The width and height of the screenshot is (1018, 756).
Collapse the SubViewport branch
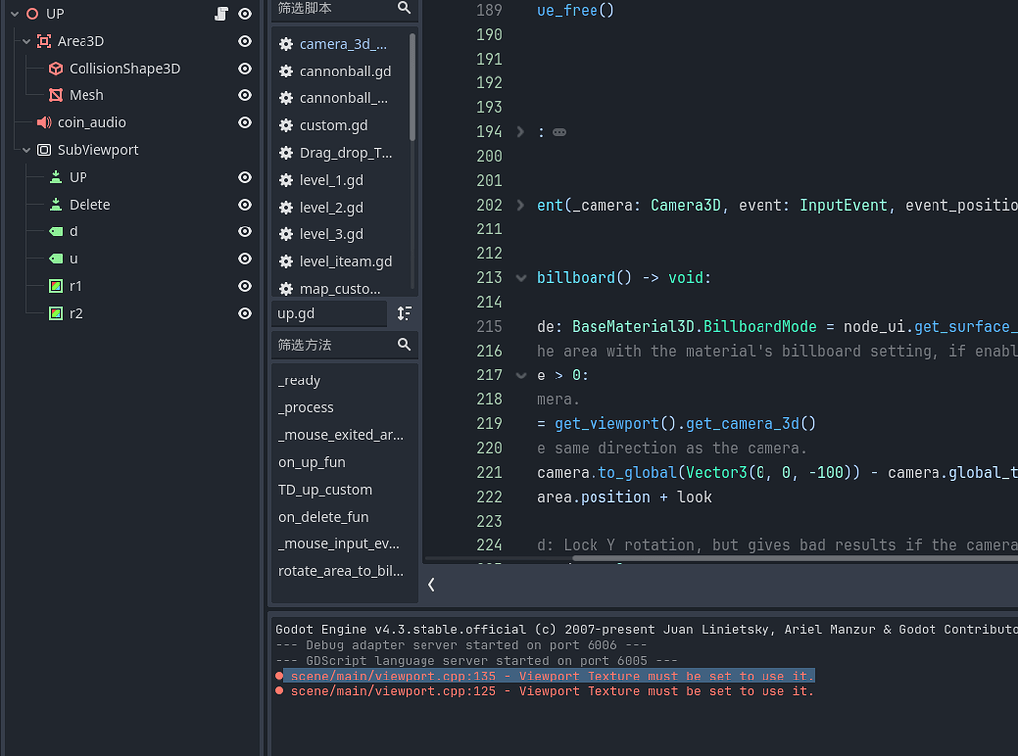click(25, 149)
